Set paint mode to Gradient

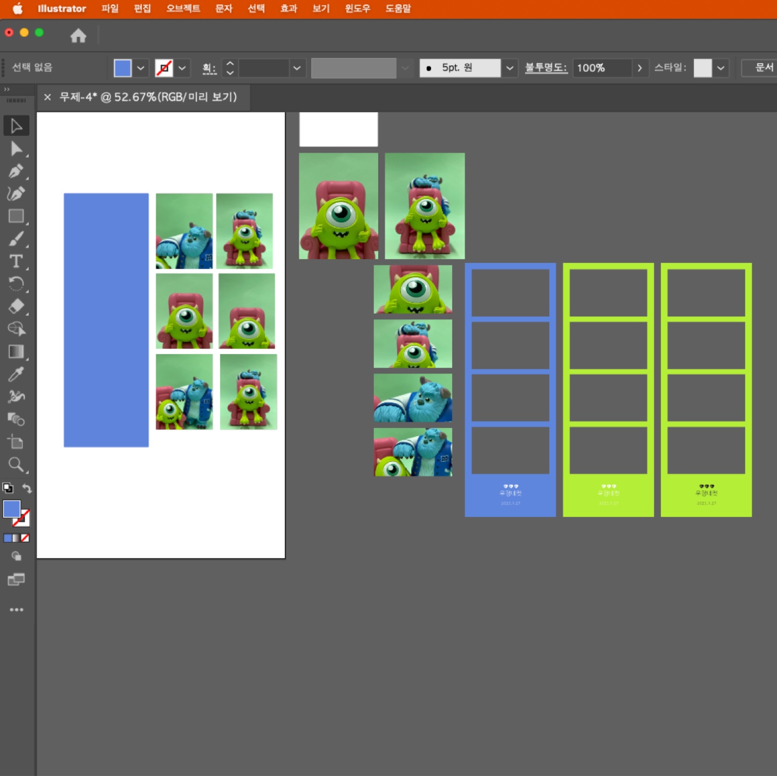click(x=16, y=538)
